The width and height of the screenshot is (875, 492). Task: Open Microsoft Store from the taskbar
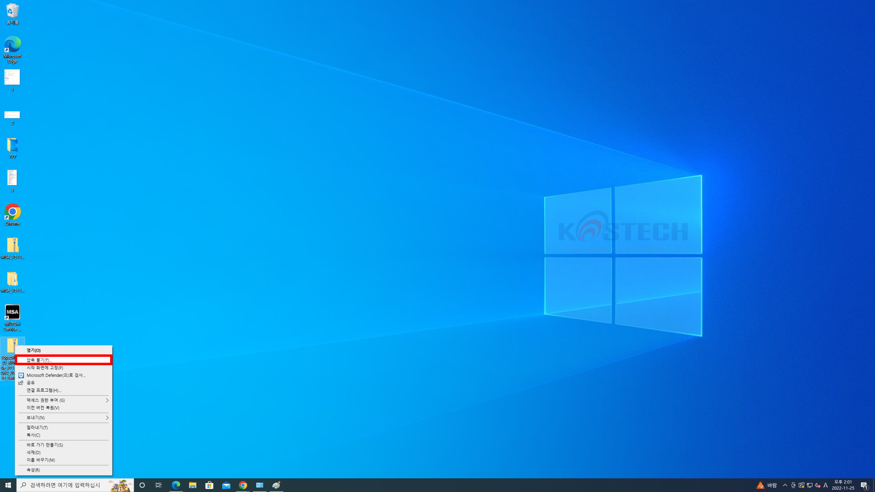[209, 485]
